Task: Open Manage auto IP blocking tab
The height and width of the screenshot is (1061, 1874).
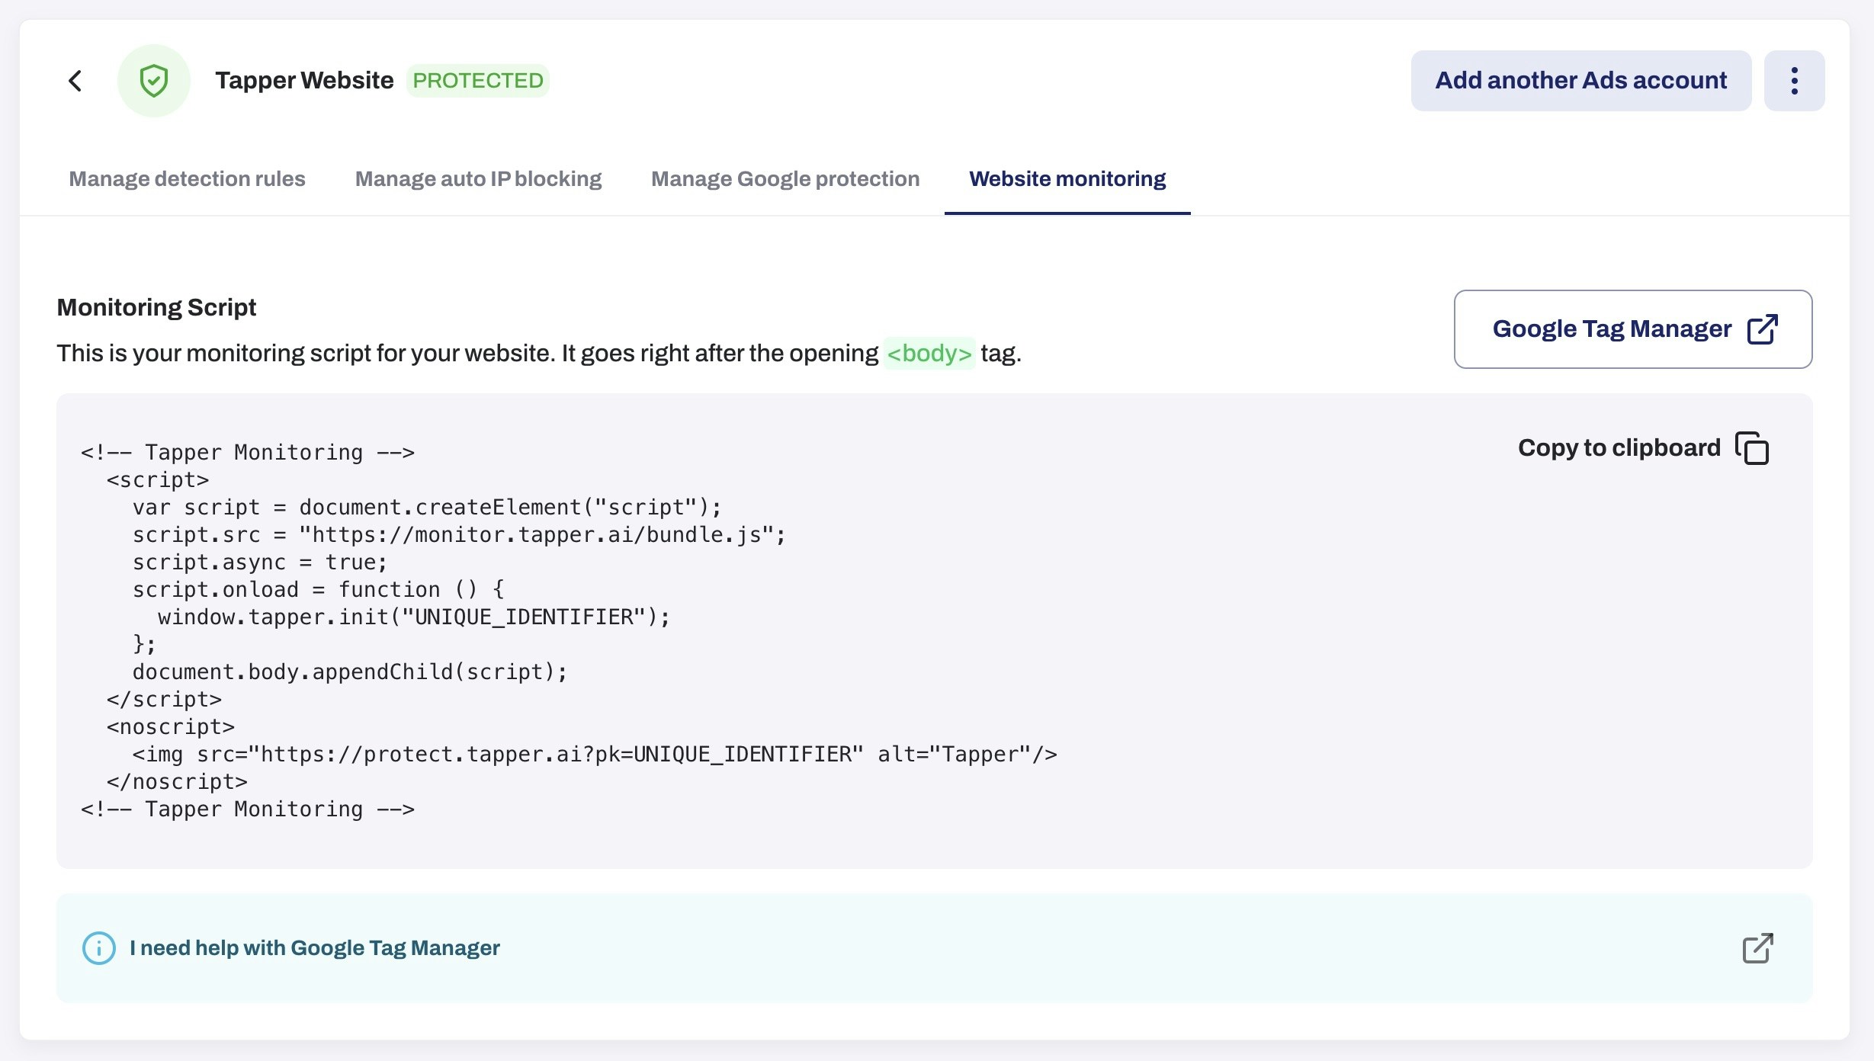Action: click(x=478, y=178)
